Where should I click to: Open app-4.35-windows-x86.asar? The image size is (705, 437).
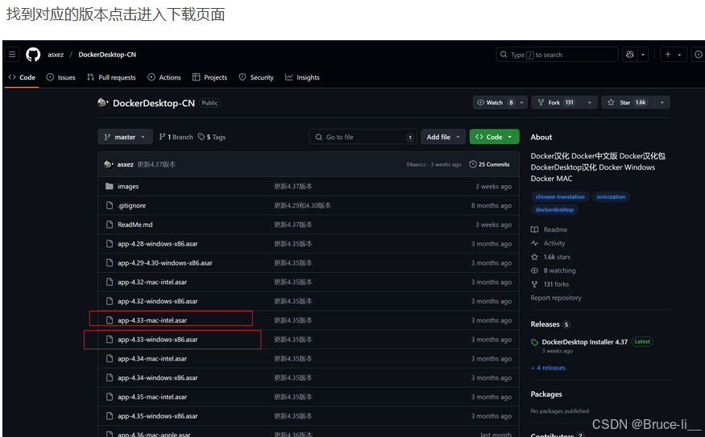pyautogui.click(x=157, y=416)
